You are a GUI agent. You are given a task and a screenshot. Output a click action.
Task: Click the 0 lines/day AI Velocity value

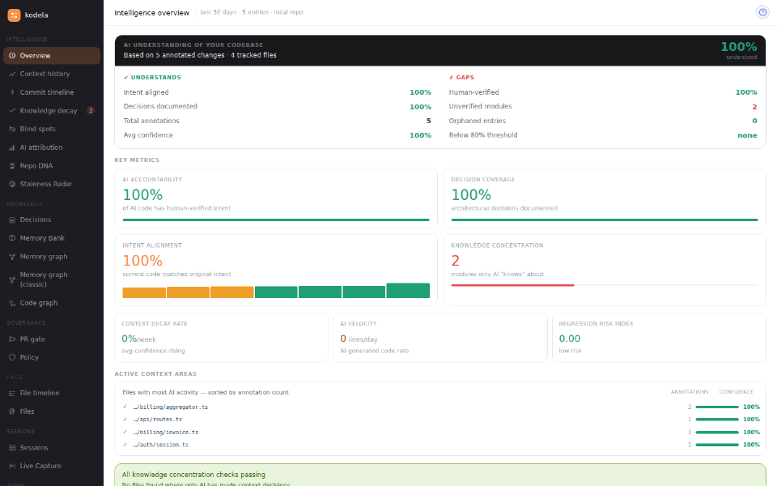pos(359,339)
